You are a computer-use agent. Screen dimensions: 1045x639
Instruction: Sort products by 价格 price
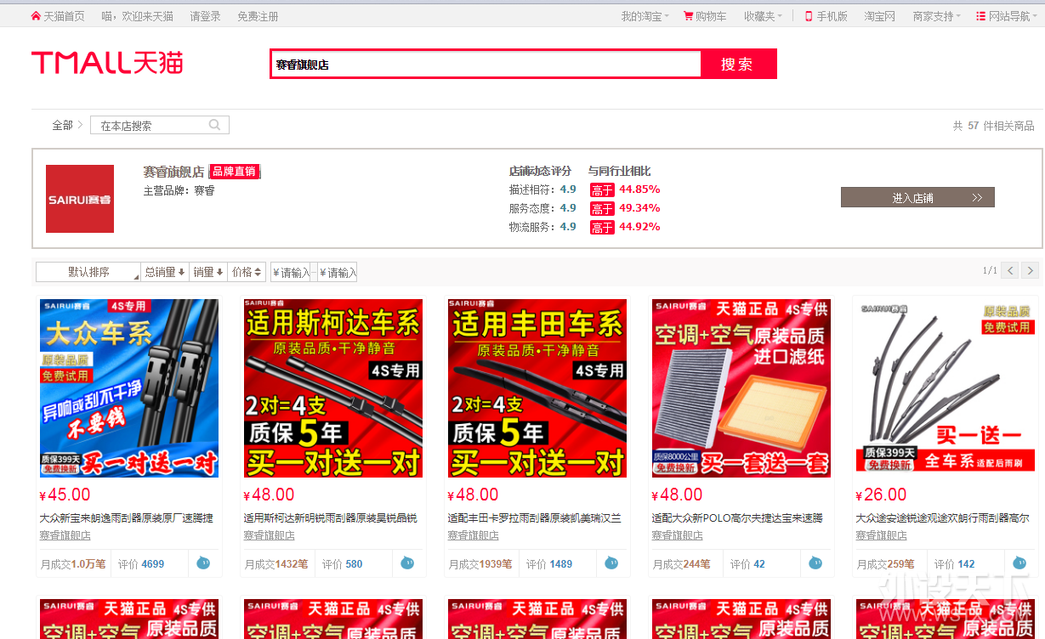click(247, 272)
